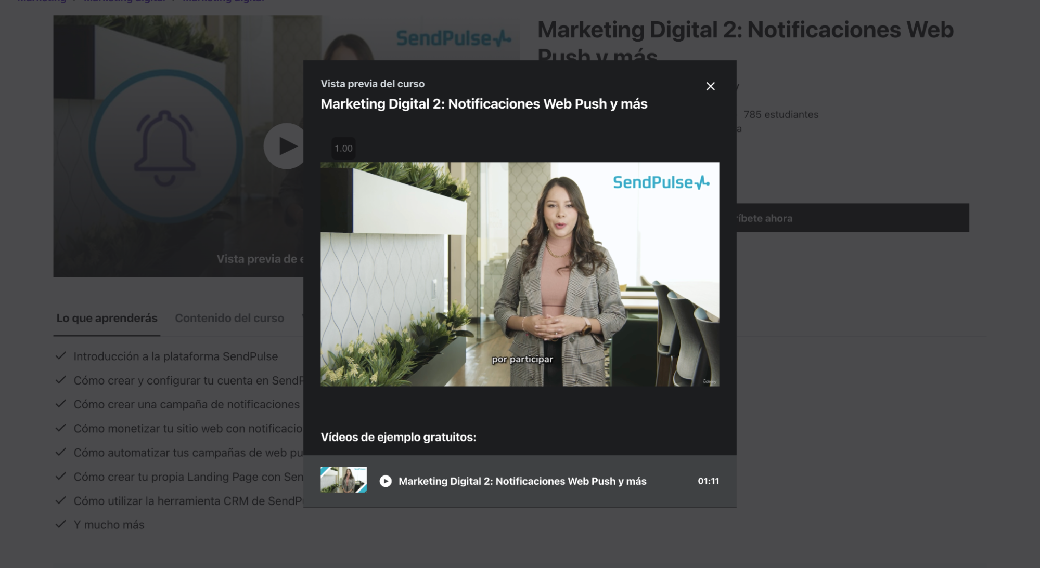Click the dialog course title heading
The image size is (1040, 569).
click(x=484, y=104)
